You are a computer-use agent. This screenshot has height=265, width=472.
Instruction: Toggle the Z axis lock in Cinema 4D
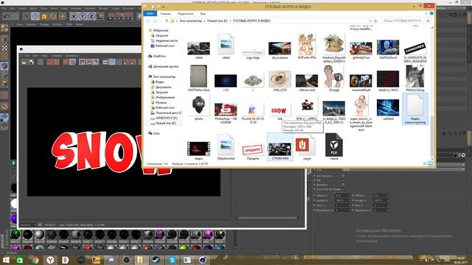91,16
